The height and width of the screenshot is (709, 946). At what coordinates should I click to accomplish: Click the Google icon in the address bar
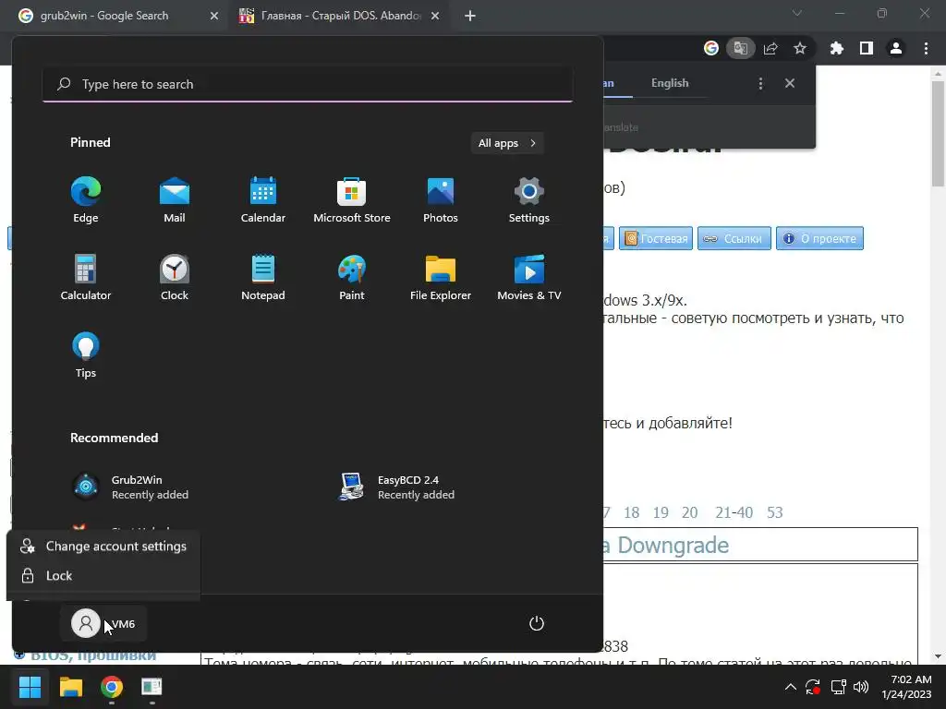point(711,48)
